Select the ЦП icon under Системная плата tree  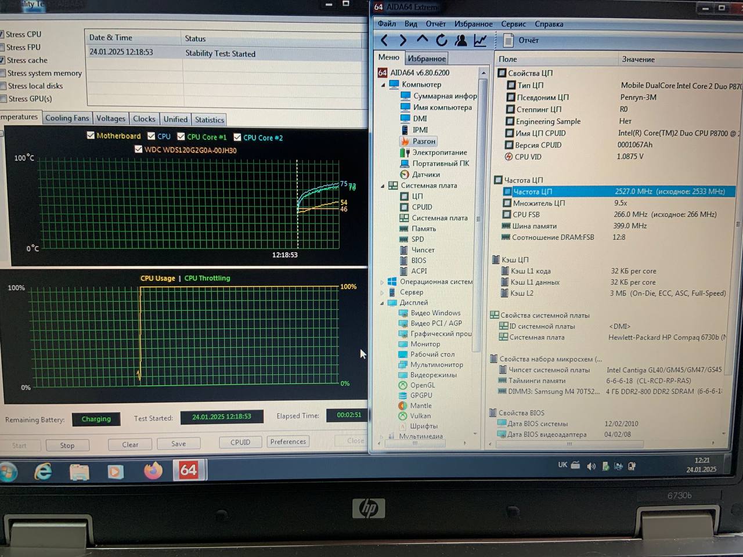[404, 196]
